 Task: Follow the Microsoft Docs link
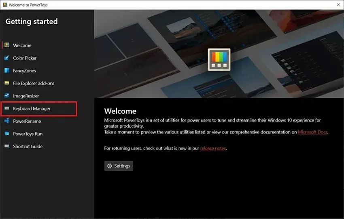click(312, 132)
